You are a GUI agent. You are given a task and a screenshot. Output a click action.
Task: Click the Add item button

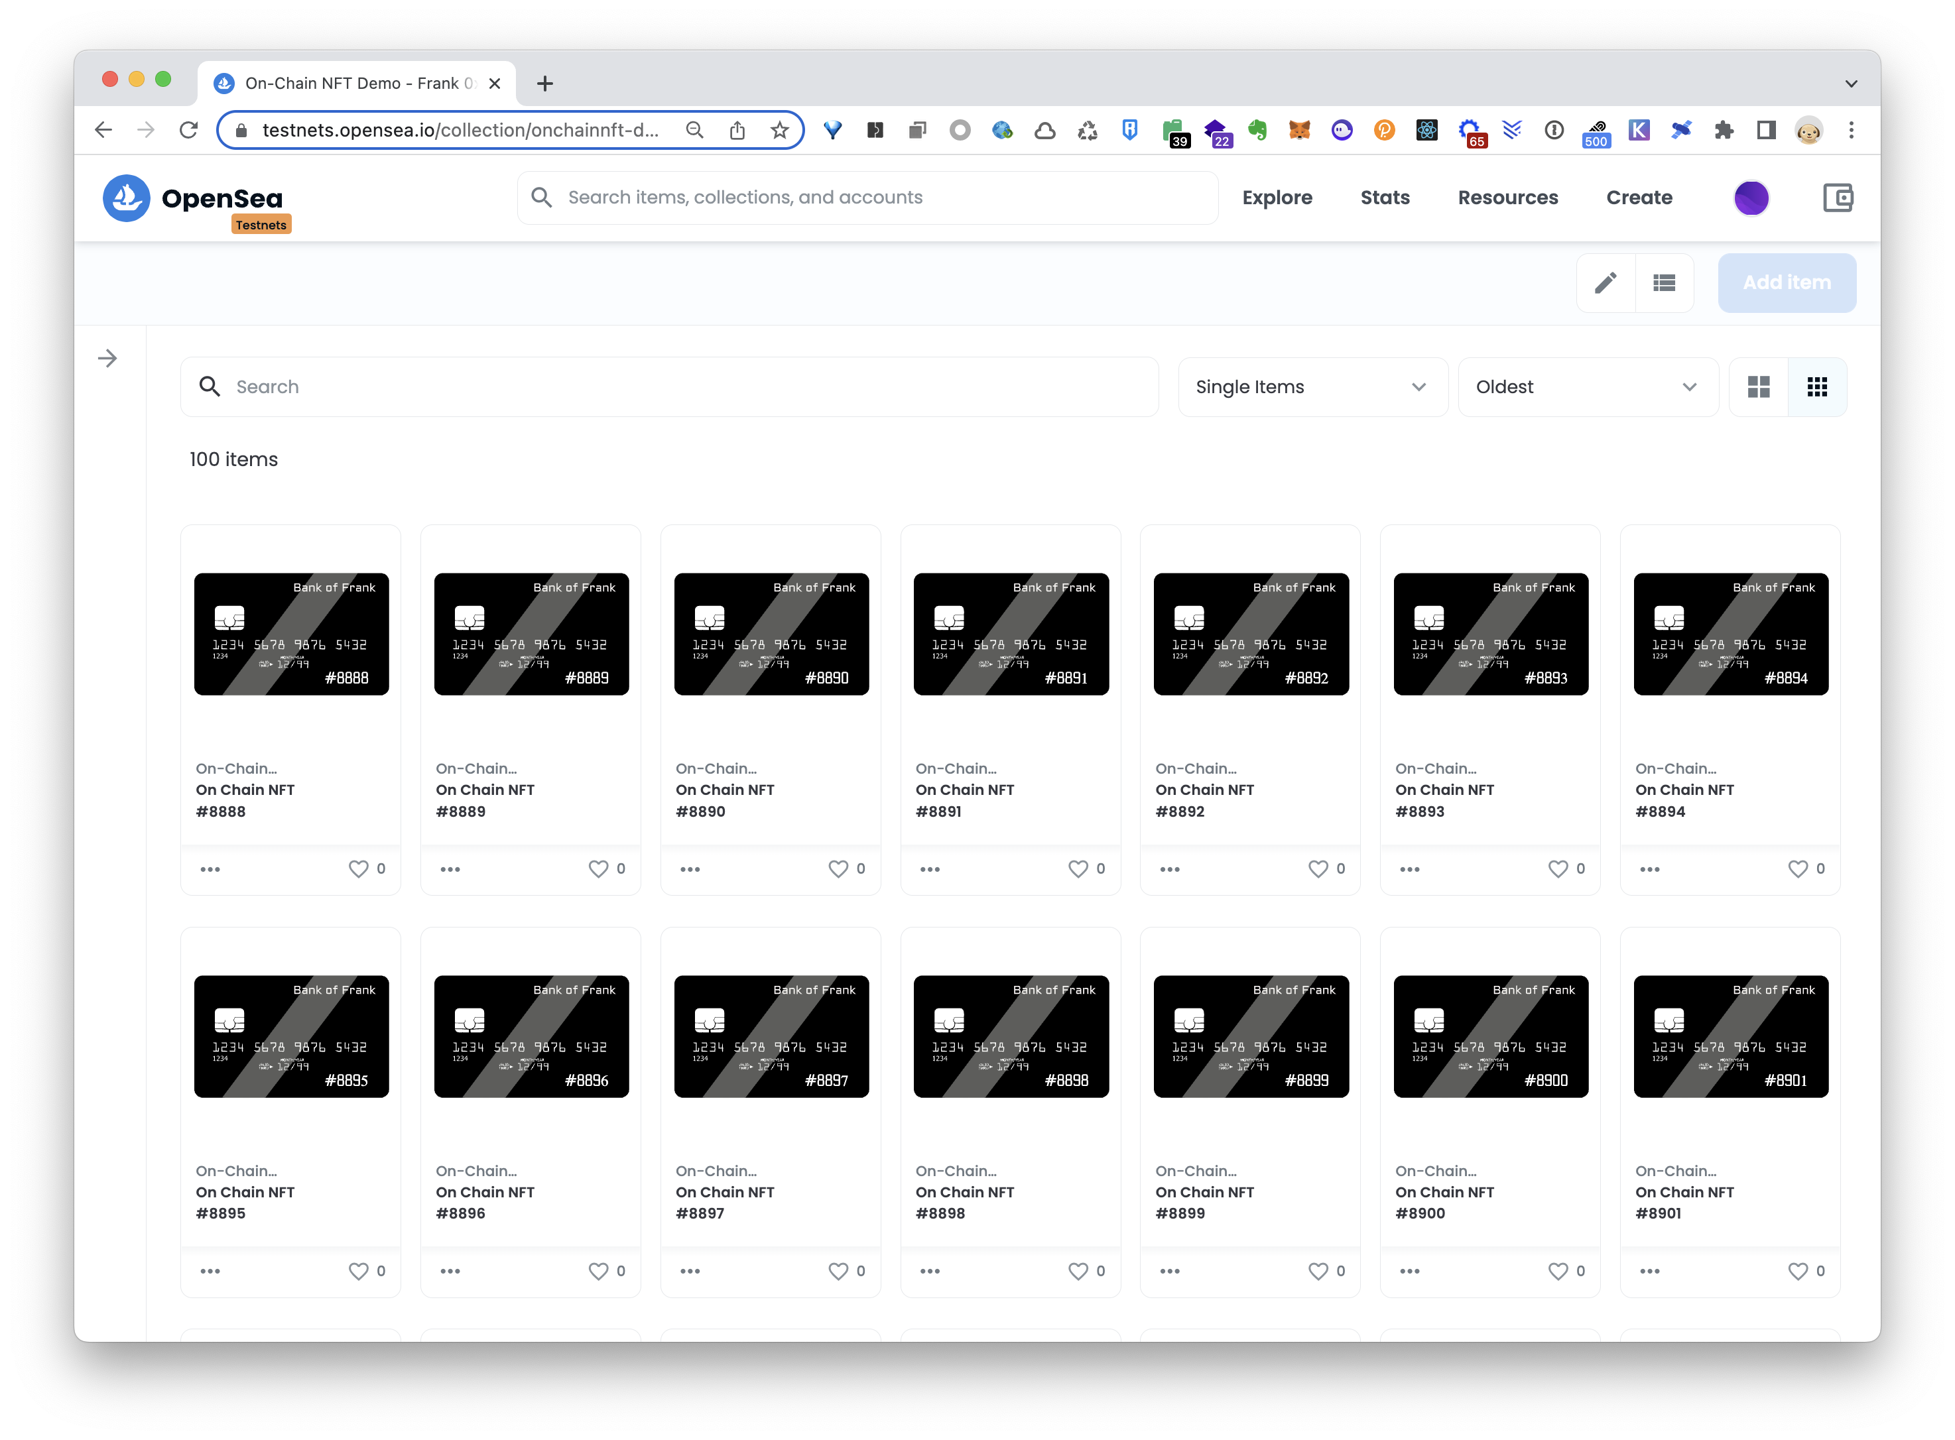pyautogui.click(x=1786, y=282)
